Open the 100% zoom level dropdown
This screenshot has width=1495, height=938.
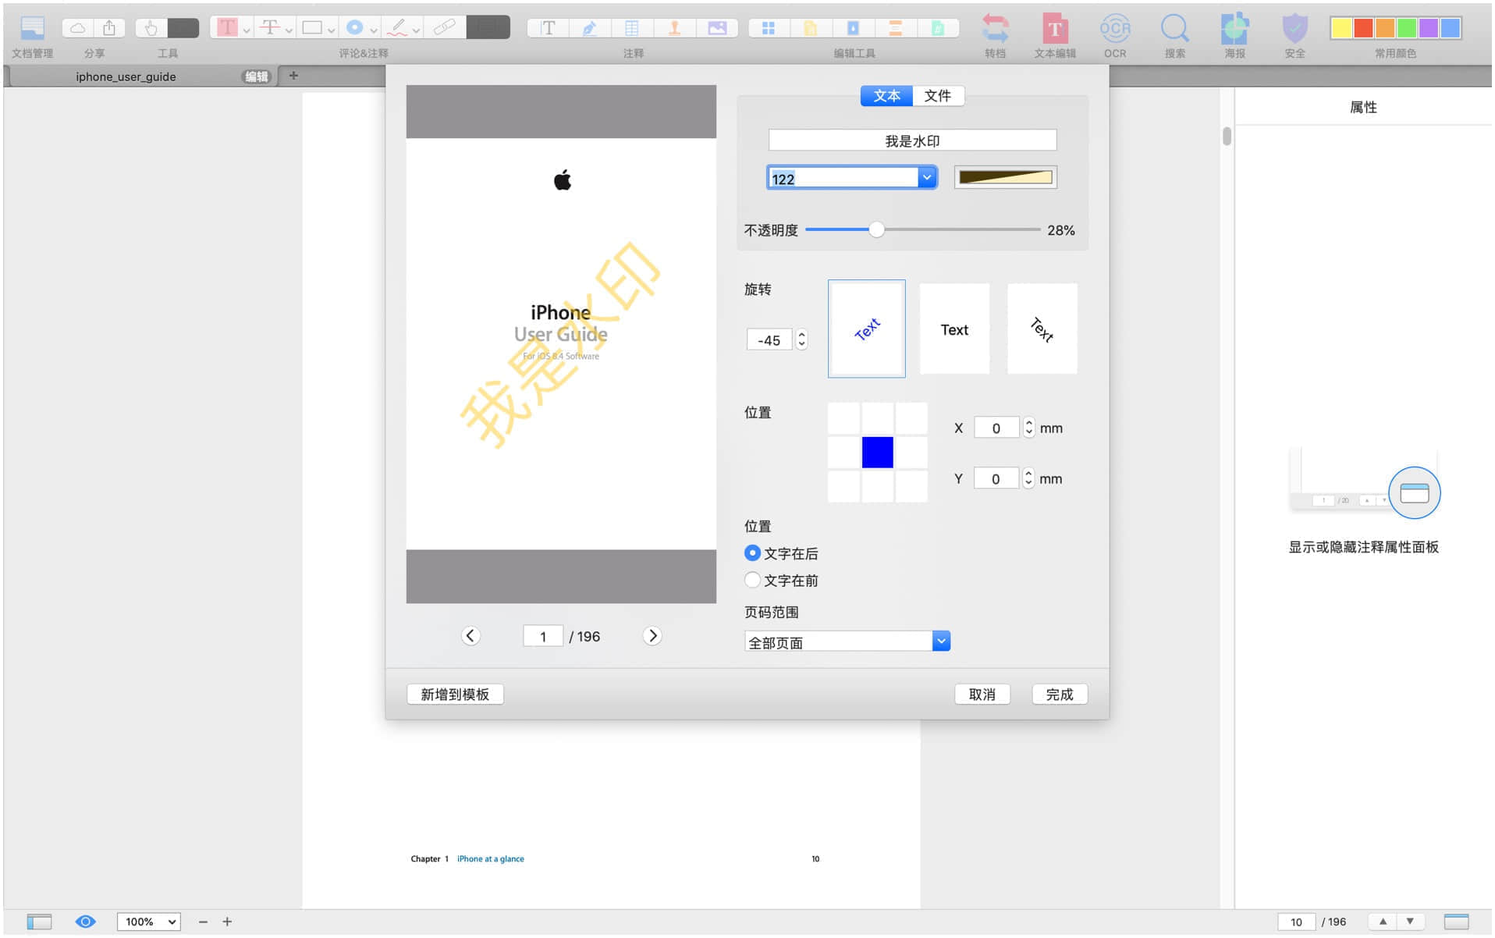148,922
